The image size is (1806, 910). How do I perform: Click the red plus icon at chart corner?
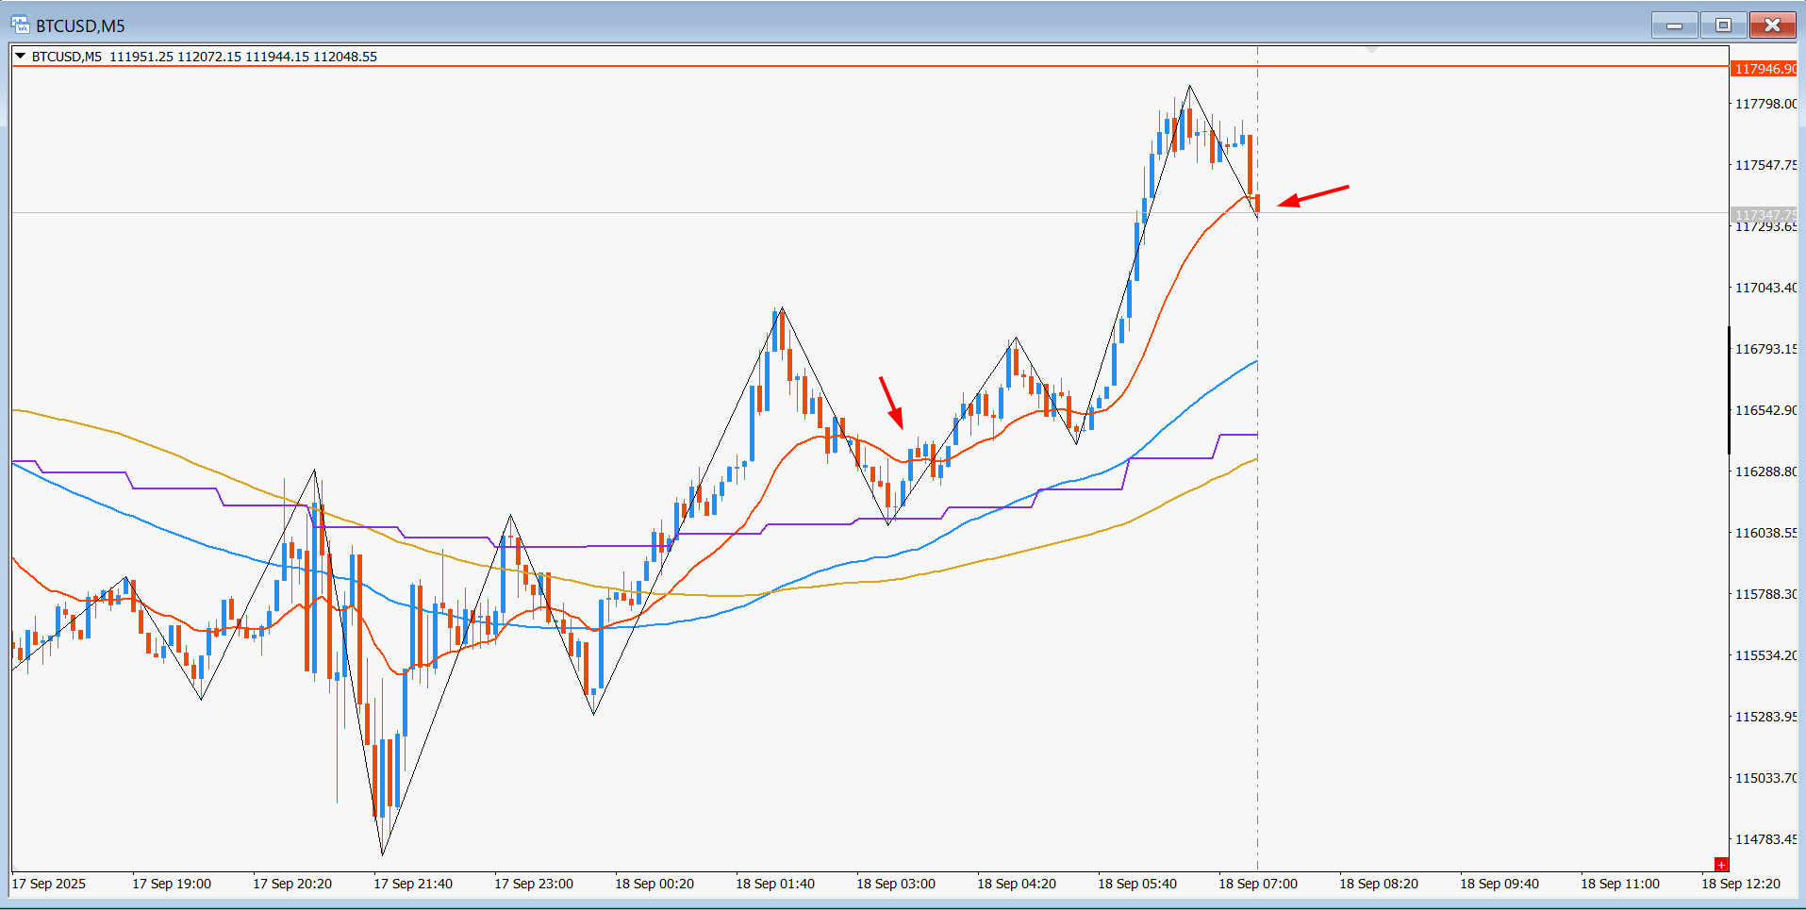(x=1721, y=865)
